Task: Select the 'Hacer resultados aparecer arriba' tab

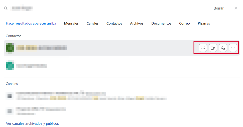Action: [x=31, y=23]
